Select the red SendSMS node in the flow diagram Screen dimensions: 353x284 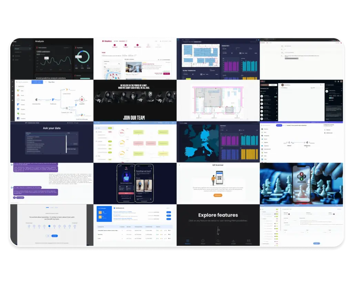[x=82, y=99]
